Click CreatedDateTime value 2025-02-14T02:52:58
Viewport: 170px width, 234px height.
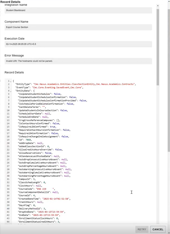(56, 199)
